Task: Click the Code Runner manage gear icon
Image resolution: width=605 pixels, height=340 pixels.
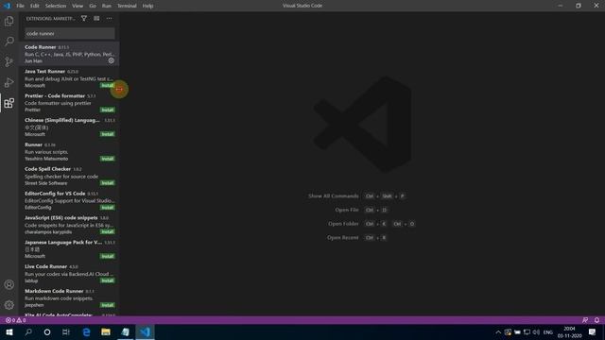Action: pyautogui.click(x=112, y=60)
